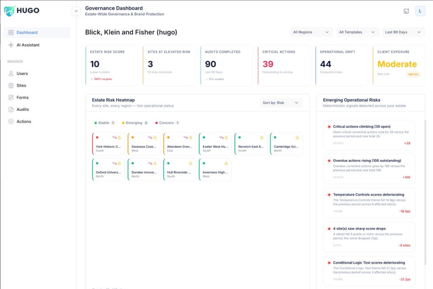Open Temperature Controls scores deteriorating item
Screen dimensions: 433x289
(369, 203)
